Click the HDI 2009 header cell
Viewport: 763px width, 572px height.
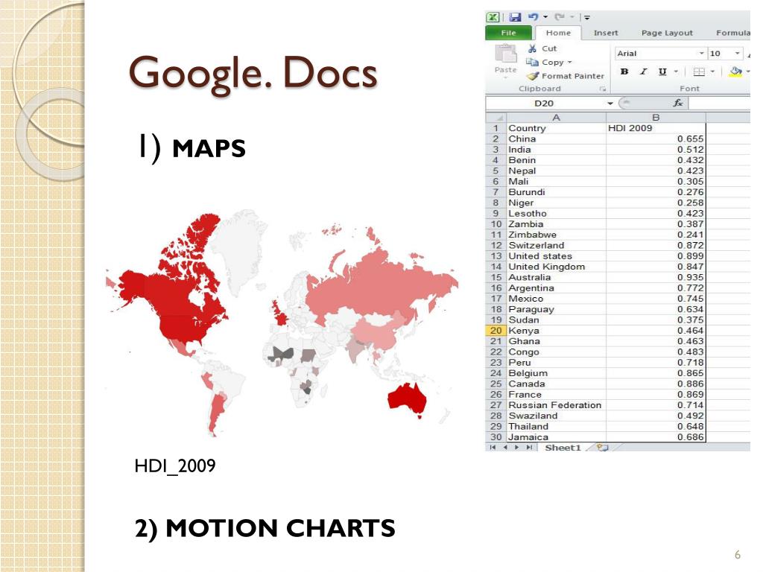pos(656,128)
